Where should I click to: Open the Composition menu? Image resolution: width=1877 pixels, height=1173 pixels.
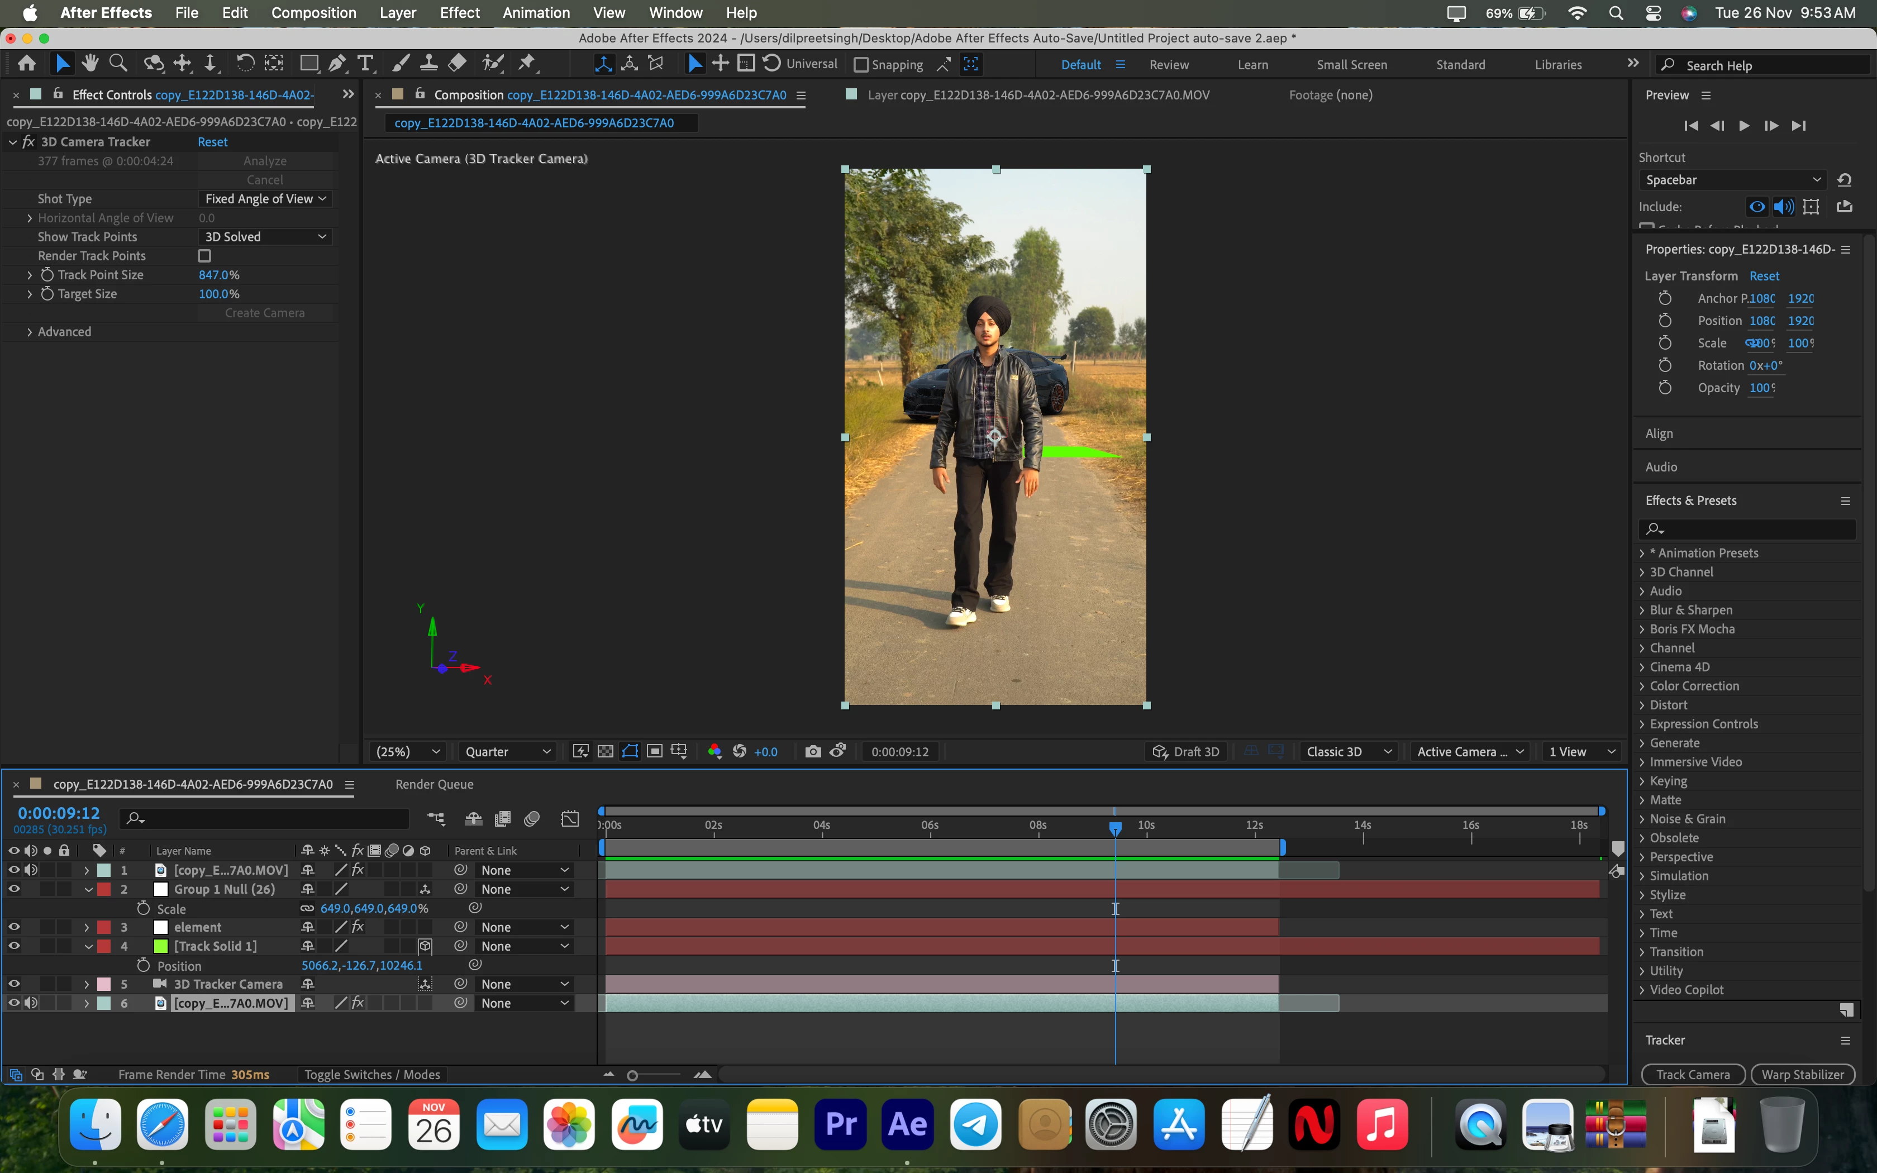click(x=313, y=12)
